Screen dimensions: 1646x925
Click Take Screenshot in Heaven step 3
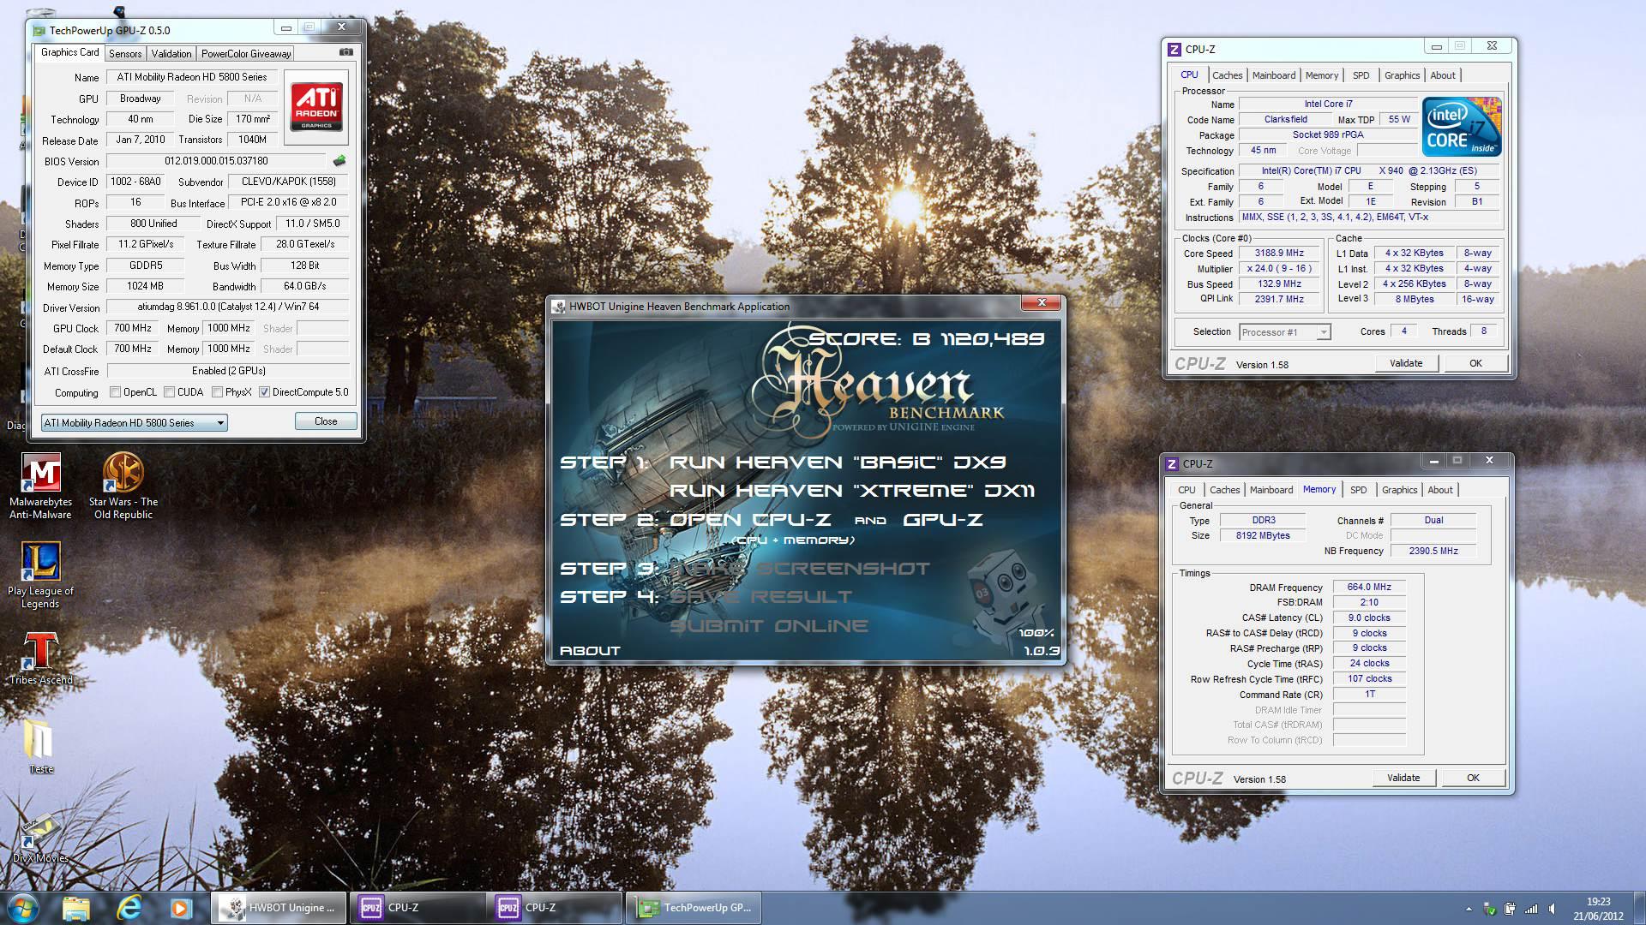tap(800, 569)
